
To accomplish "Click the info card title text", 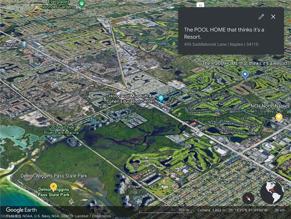I will (x=224, y=33).
